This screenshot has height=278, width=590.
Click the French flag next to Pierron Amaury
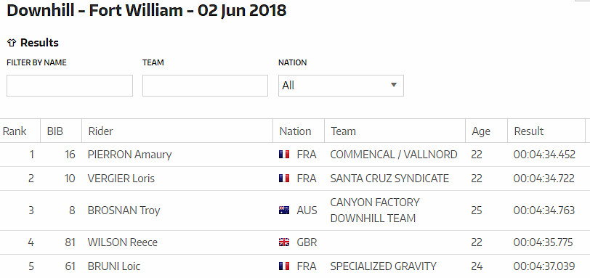pos(284,155)
